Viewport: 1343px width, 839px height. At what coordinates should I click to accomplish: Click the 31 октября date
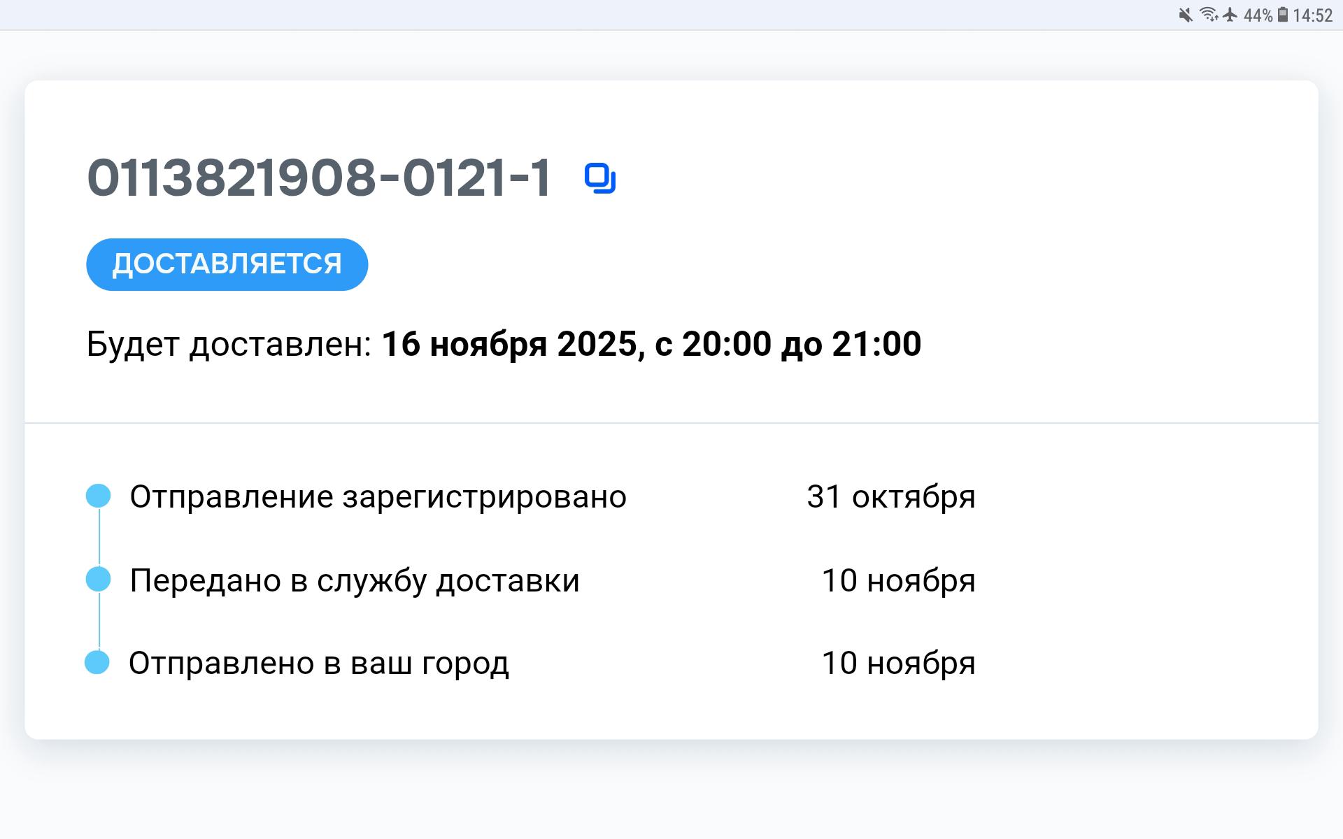pyautogui.click(x=890, y=497)
